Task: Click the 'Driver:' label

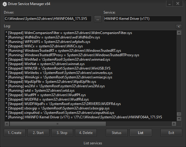Action: point(9,12)
